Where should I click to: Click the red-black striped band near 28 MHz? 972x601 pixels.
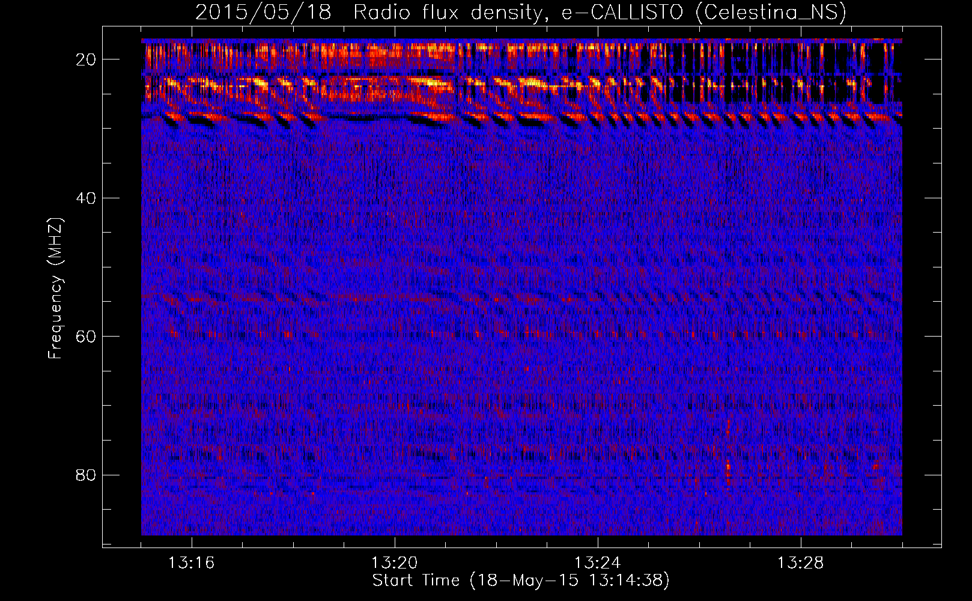tap(521, 117)
